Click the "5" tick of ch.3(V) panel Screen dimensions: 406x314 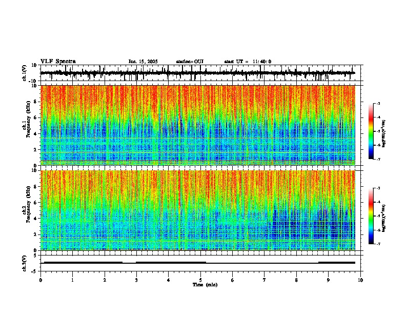click(x=36, y=256)
